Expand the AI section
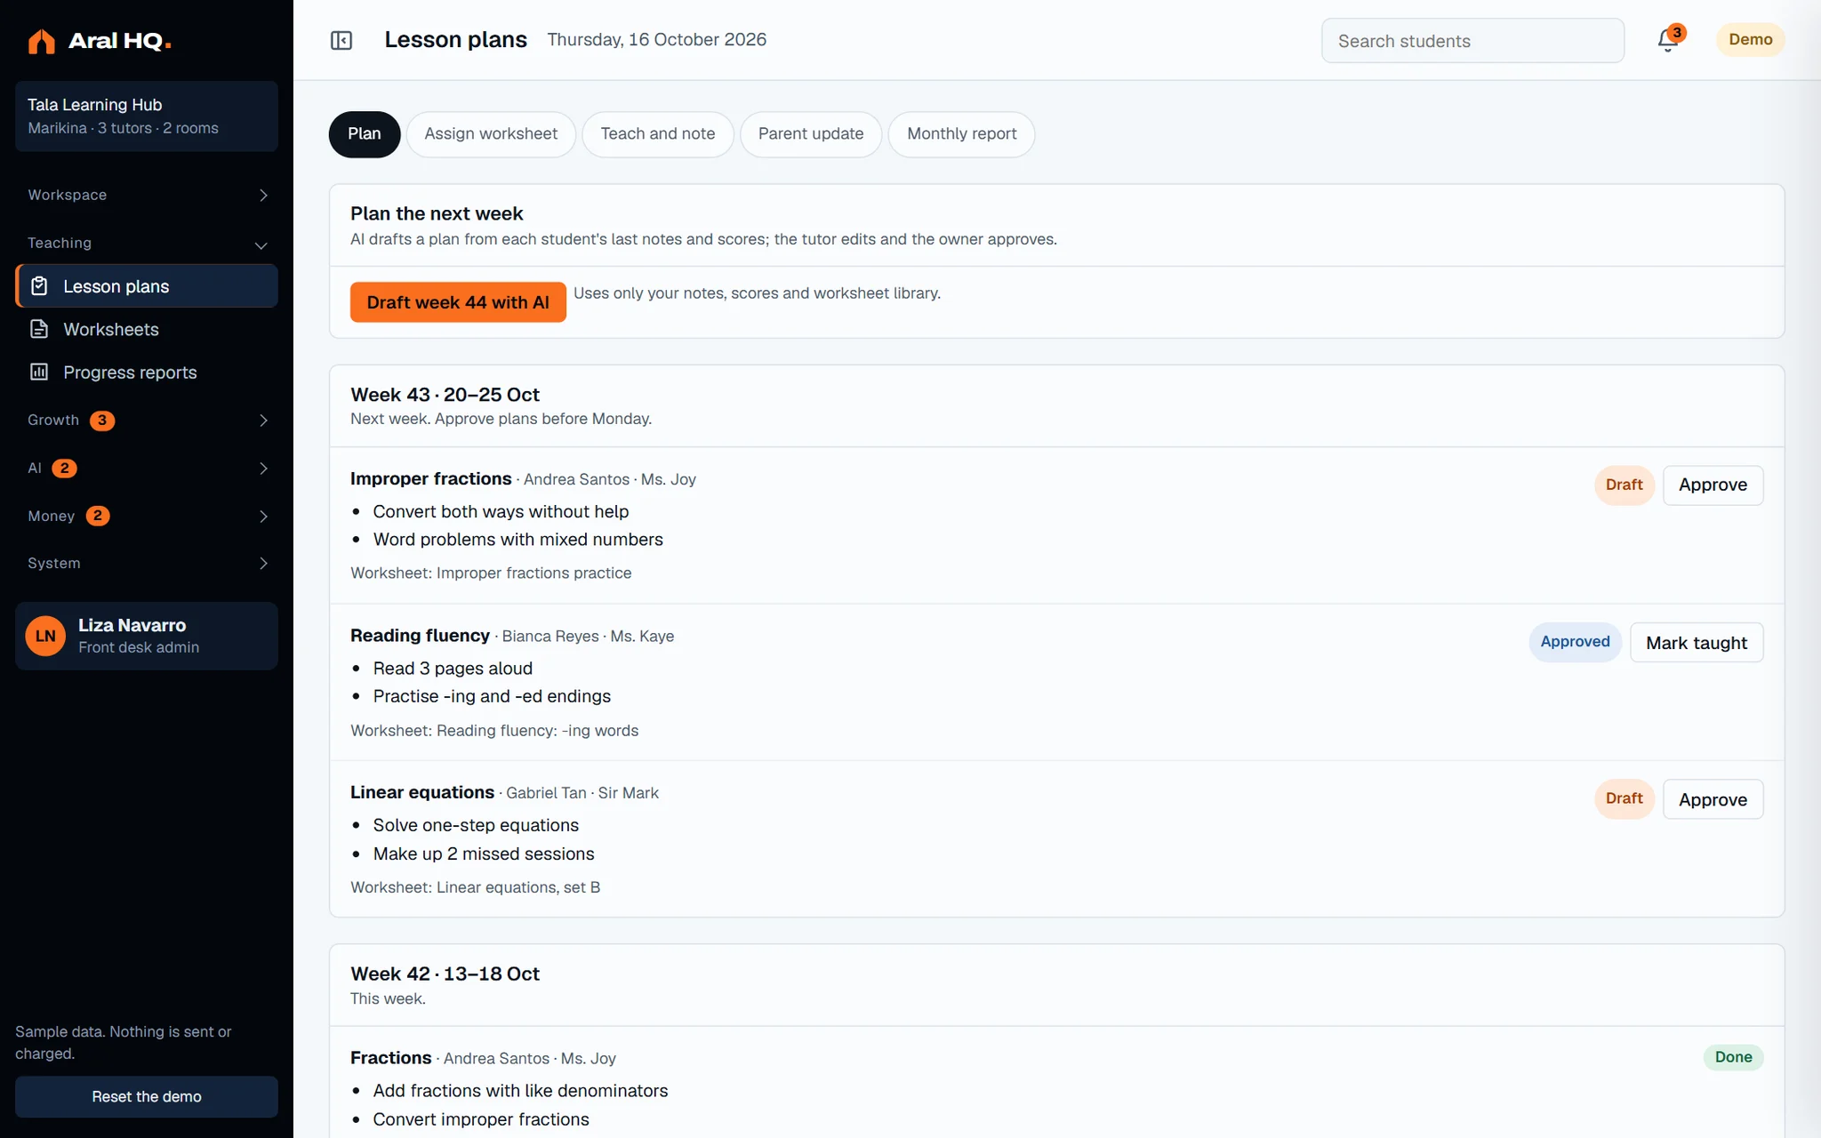Image resolution: width=1821 pixels, height=1138 pixels. tap(147, 468)
